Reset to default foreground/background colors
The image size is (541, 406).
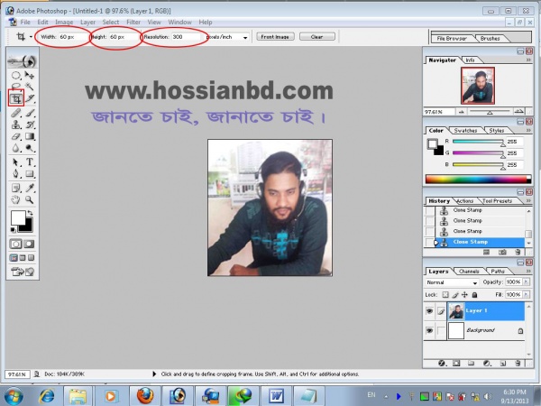click(x=13, y=229)
